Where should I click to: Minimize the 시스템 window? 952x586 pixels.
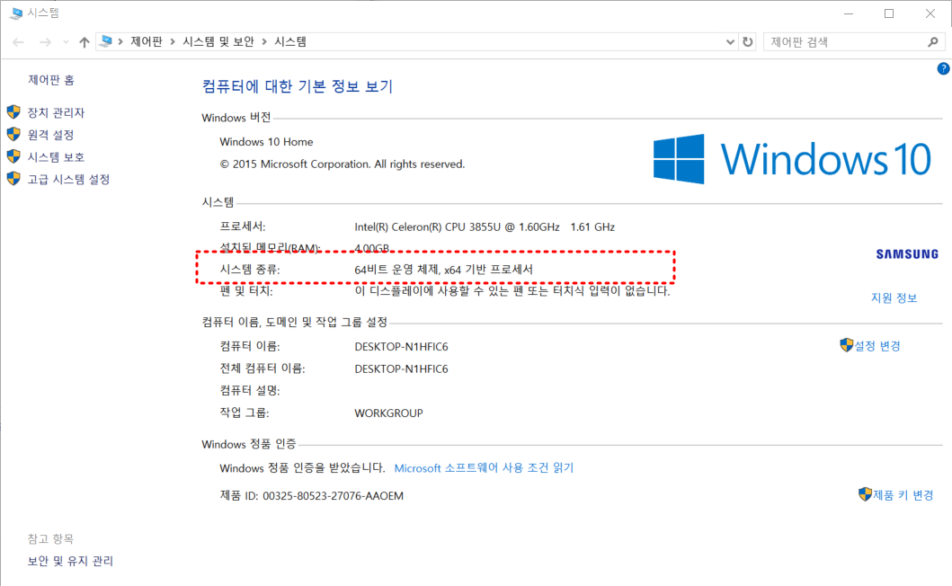click(x=849, y=13)
